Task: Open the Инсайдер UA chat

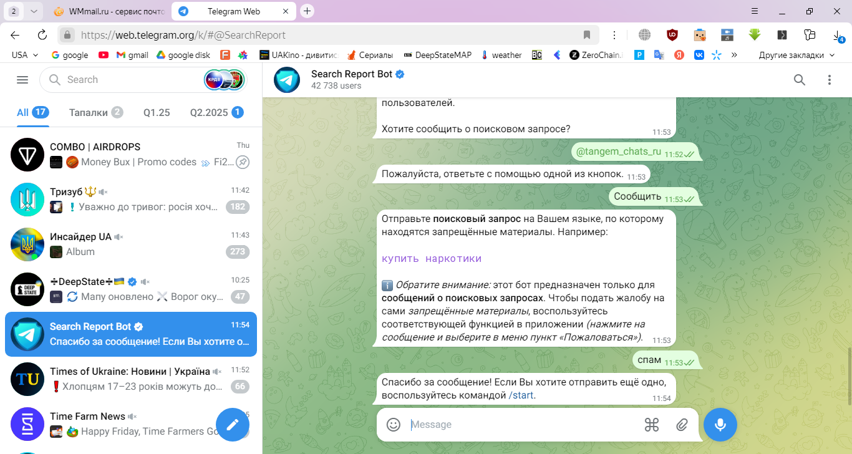Action: [x=131, y=244]
